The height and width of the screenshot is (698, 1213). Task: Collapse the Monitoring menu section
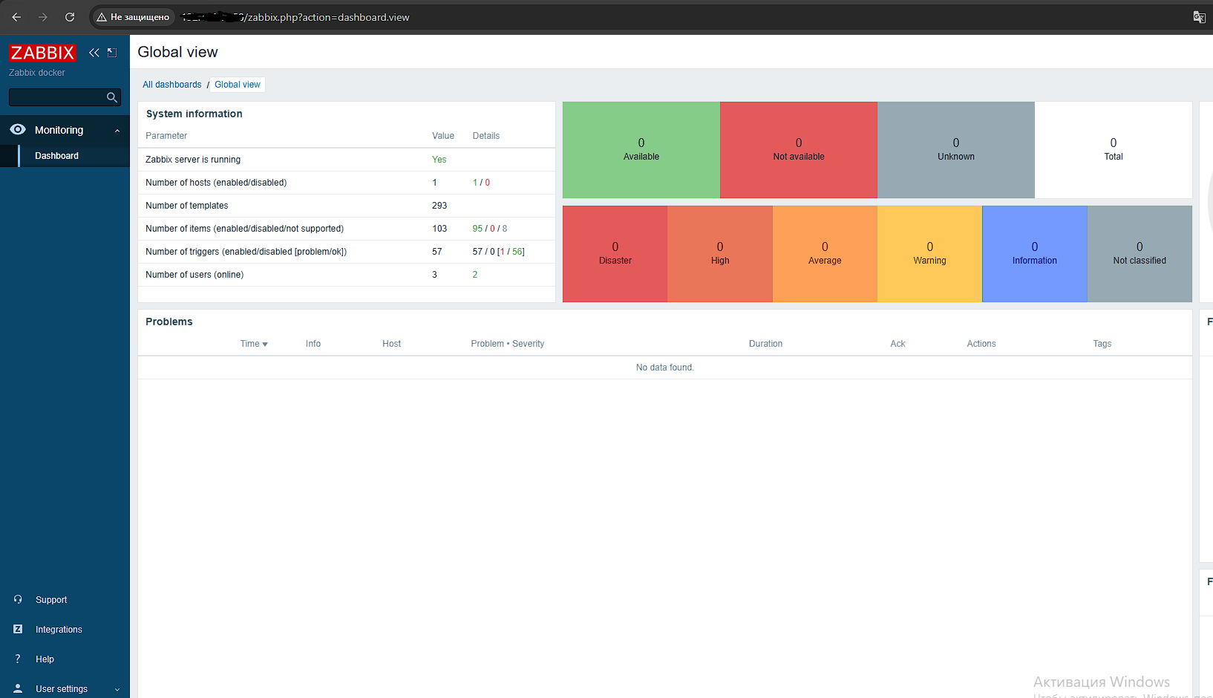(117, 131)
